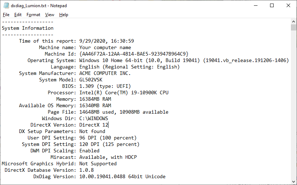Screen dimensions: 297x185
Task: Open the File menu
Action: coord(6,15)
